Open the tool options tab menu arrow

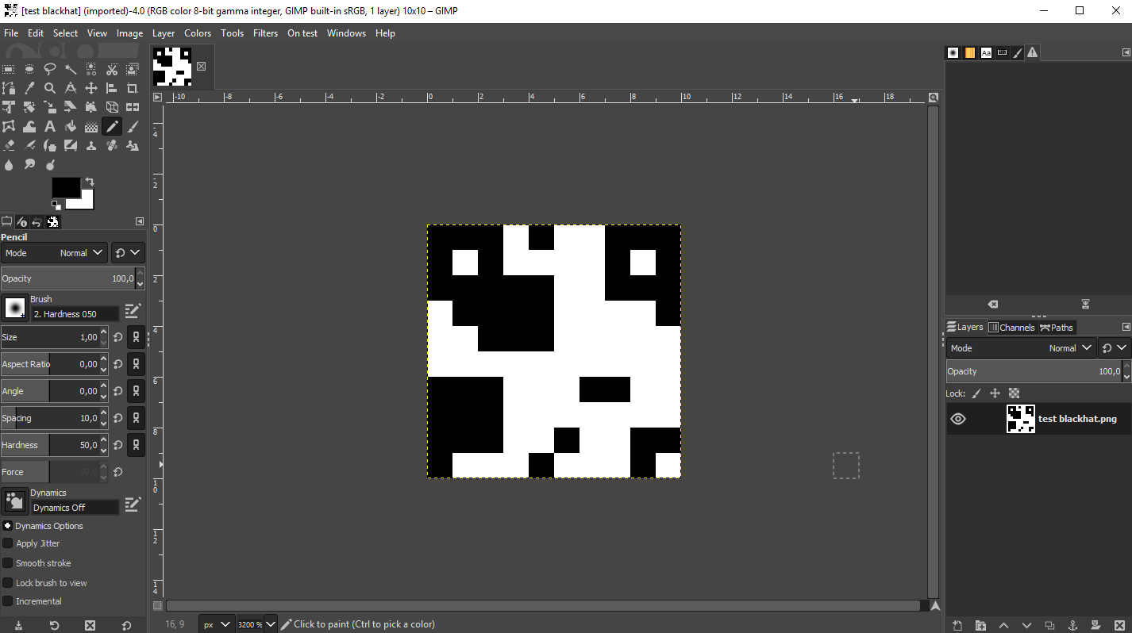[140, 221]
